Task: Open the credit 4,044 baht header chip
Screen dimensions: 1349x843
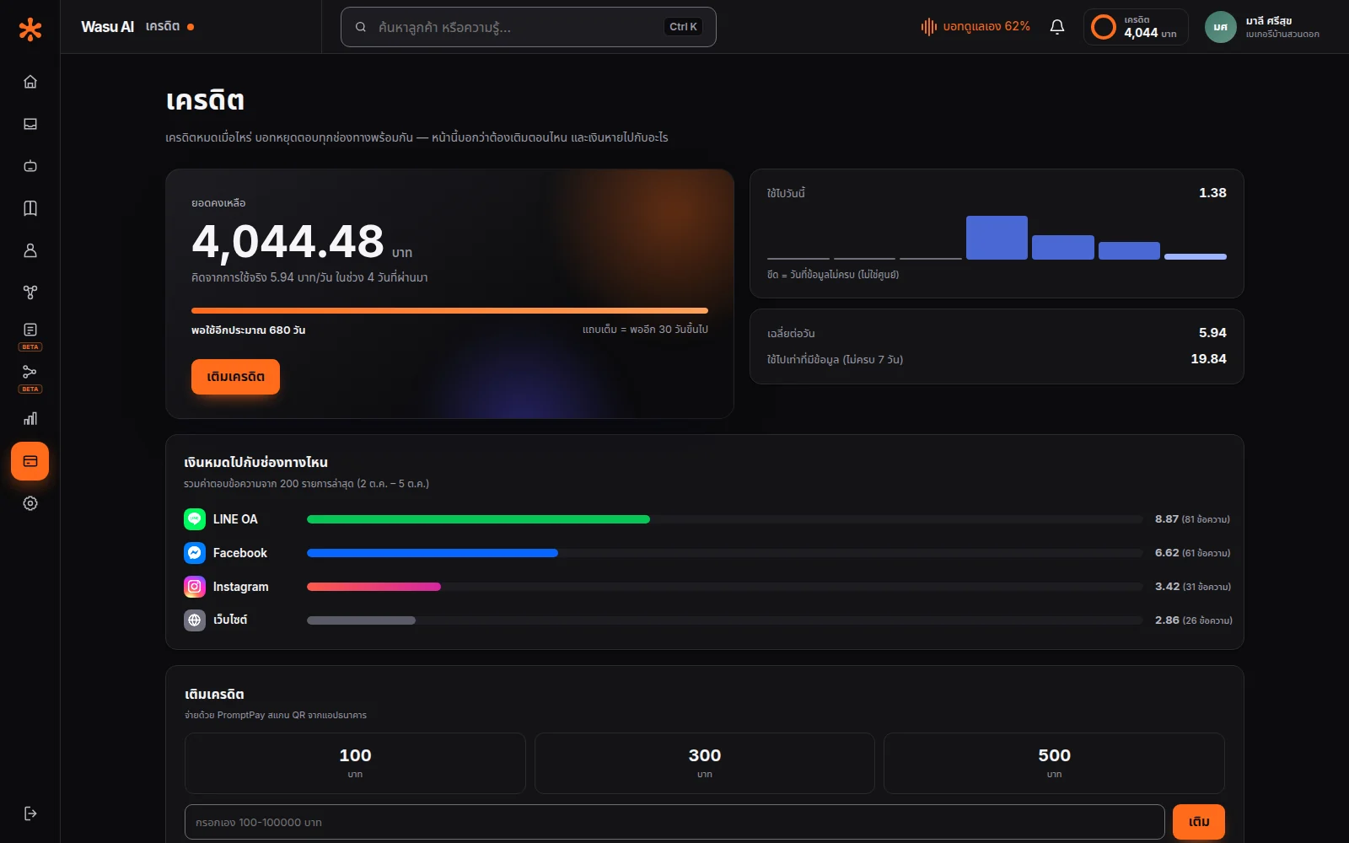Action: pos(1136,27)
